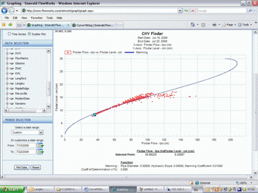The width and height of the screenshot is (258, 193).
Task: Open the CurveFitting taskbar item
Action: (95, 189)
